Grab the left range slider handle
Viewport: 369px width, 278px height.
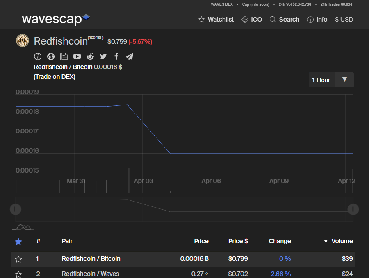click(x=16, y=209)
